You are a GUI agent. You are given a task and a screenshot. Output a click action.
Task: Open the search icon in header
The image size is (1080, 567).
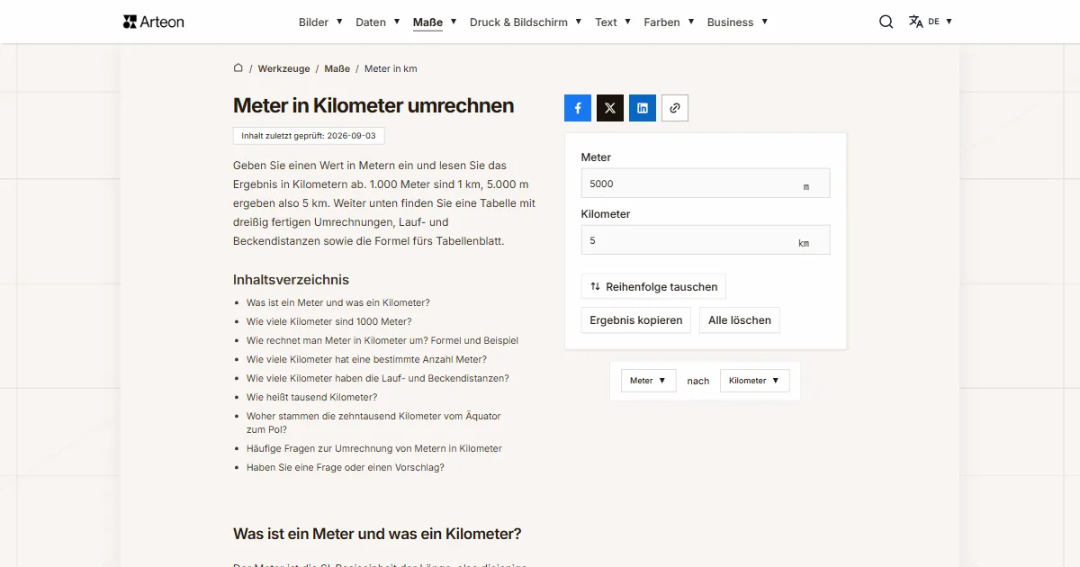[x=886, y=22]
